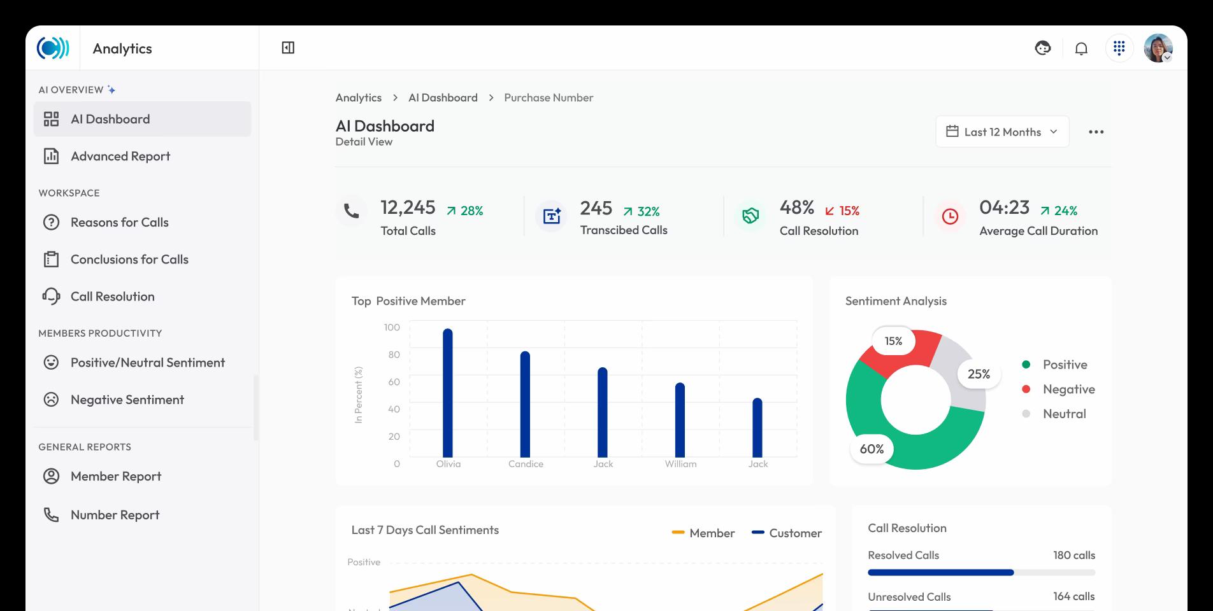
Task: Click the Last 7 Days Call Sentiments title
Action: pyautogui.click(x=425, y=530)
